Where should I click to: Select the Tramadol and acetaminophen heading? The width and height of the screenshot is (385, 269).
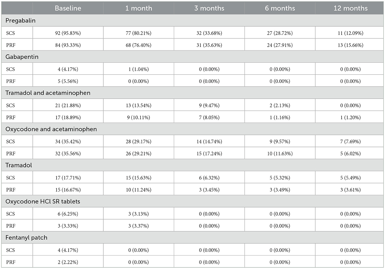tap(48, 93)
